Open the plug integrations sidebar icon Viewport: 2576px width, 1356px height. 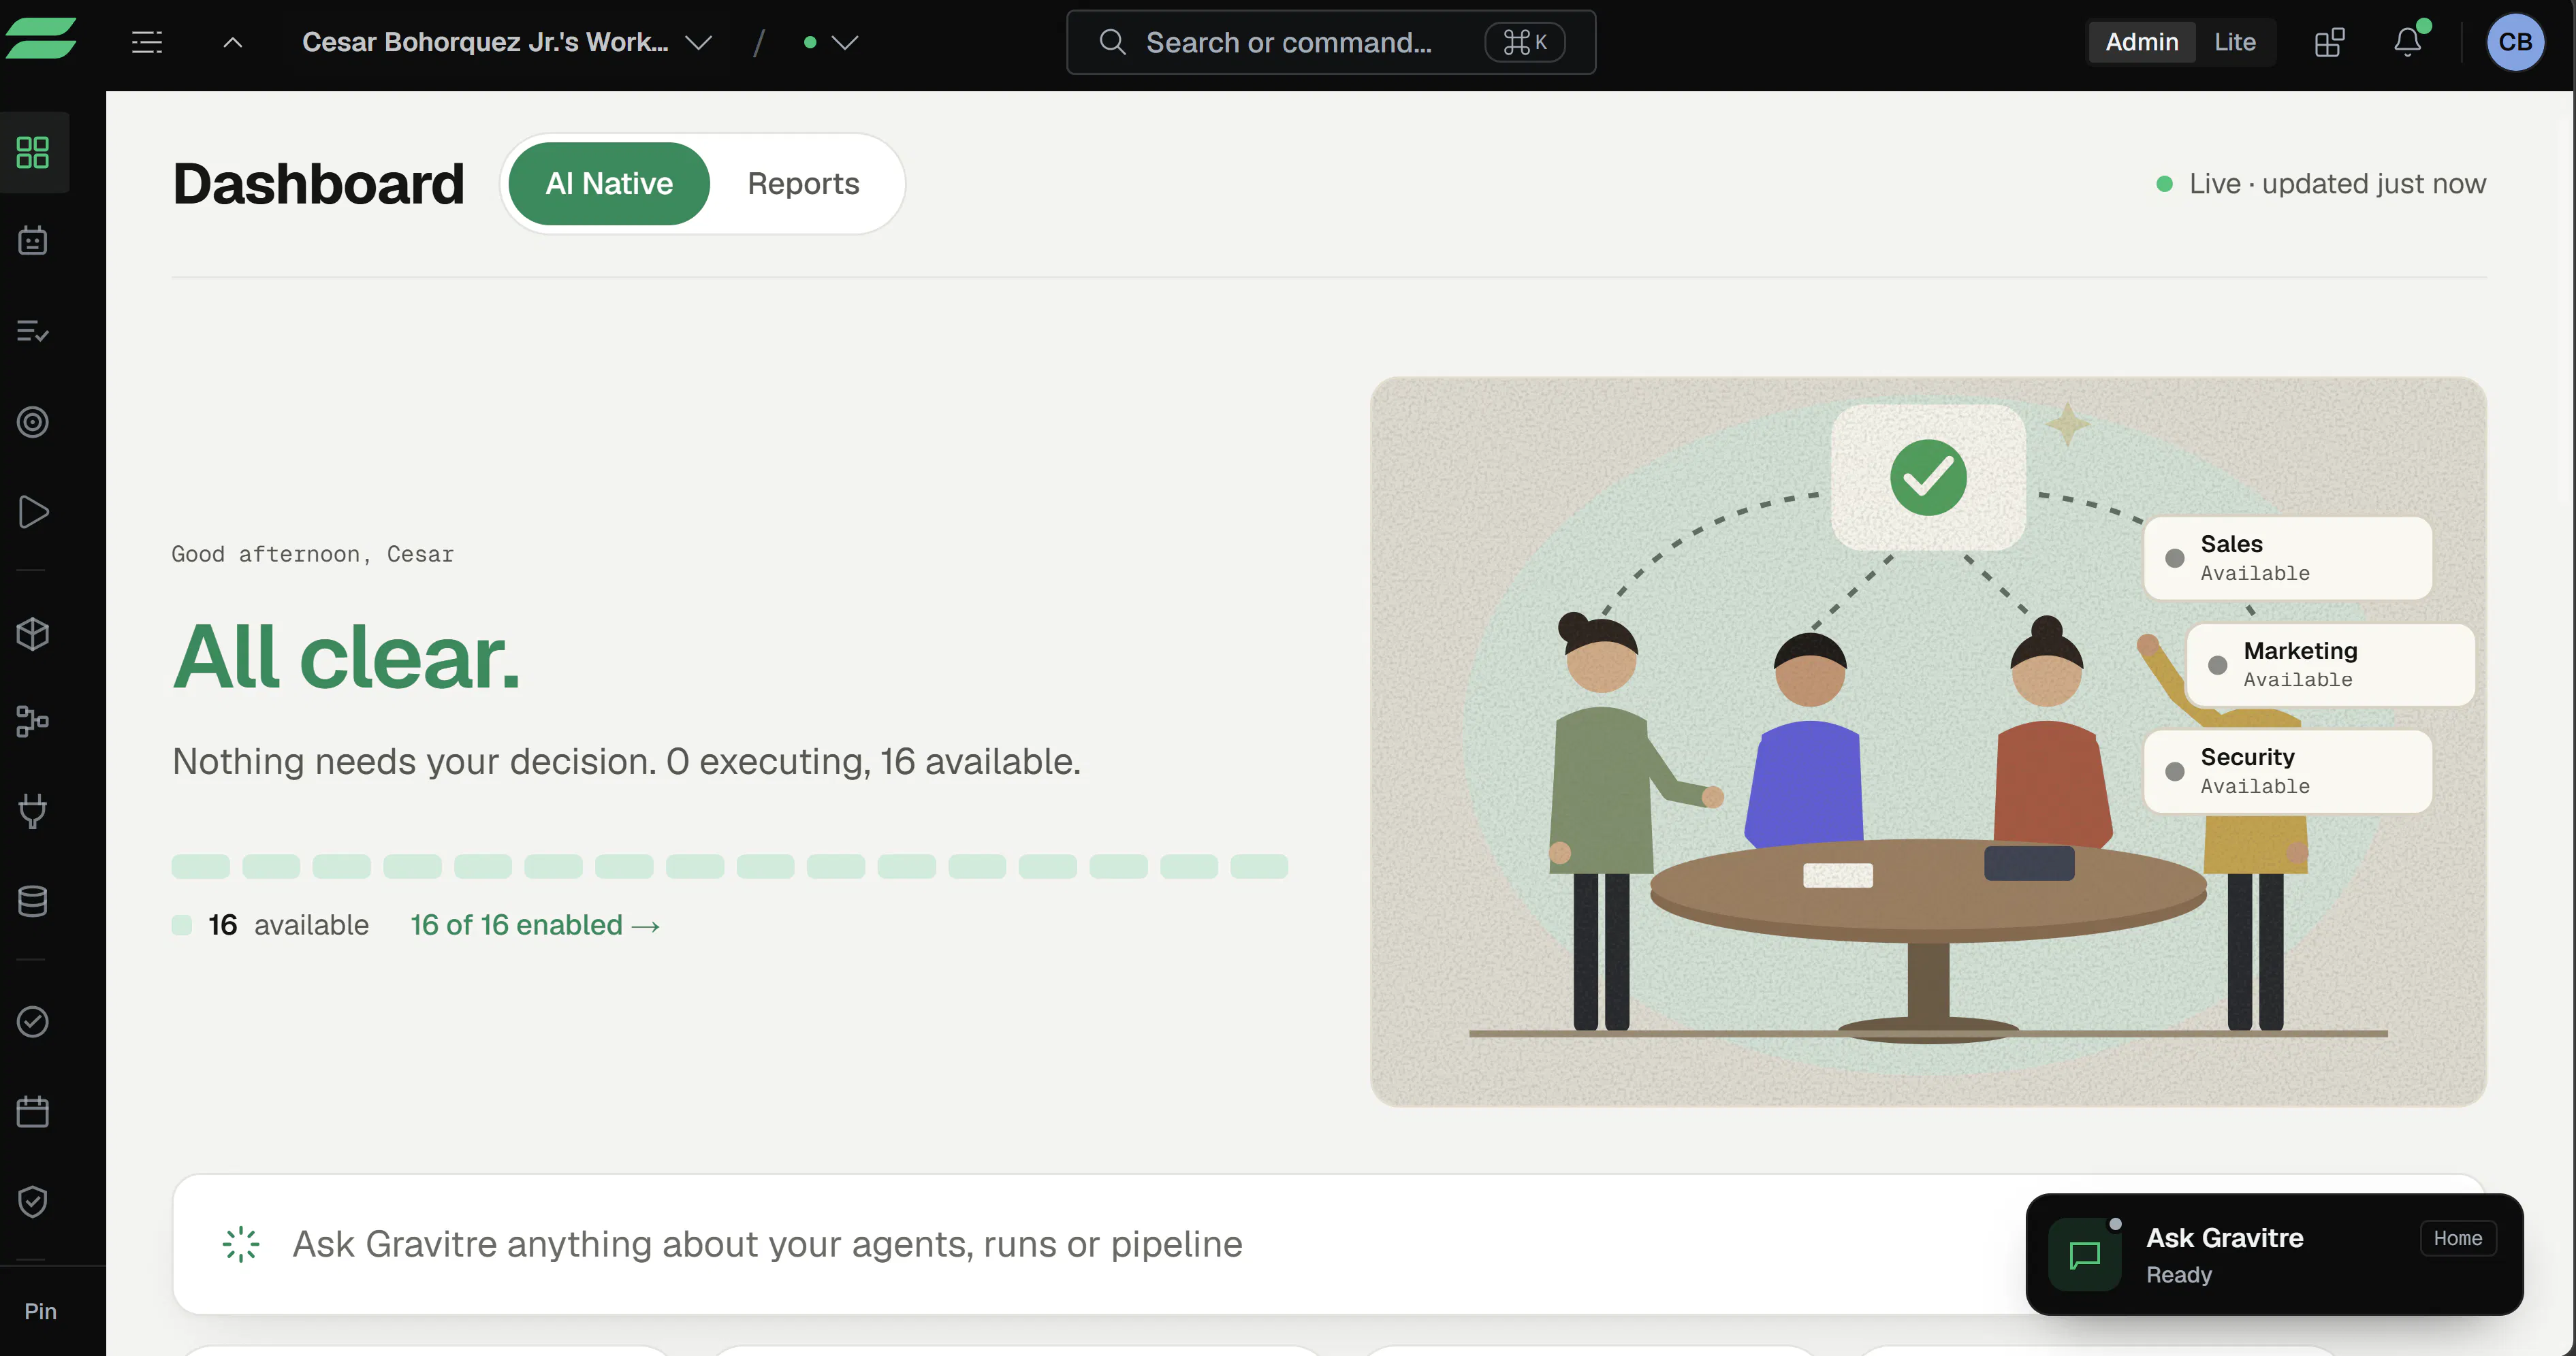click(x=33, y=811)
